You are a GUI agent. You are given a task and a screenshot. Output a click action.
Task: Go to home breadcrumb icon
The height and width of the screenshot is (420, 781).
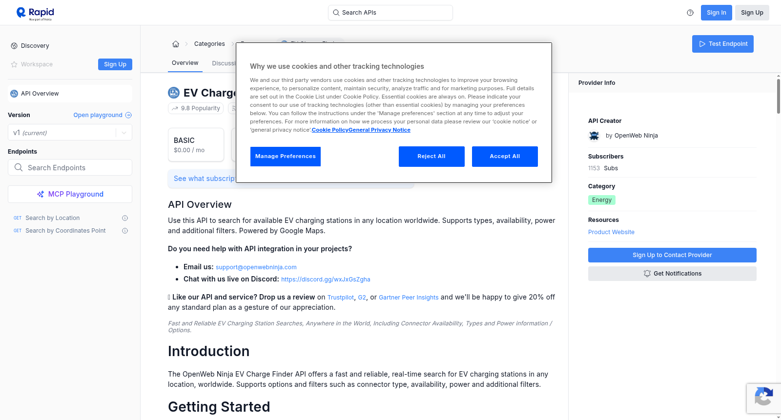coord(176,44)
